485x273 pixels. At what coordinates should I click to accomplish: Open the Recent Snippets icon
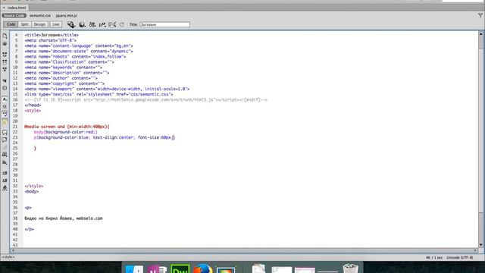(x=5, y=155)
